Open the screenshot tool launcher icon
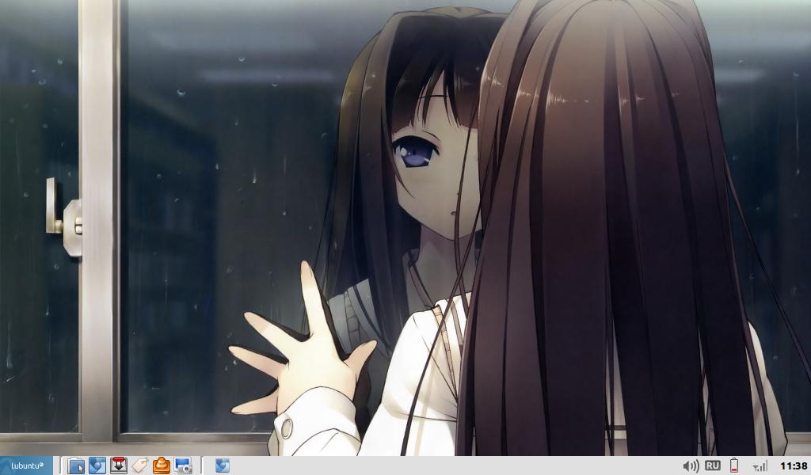This screenshot has height=475, width=811. [x=183, y=465]
